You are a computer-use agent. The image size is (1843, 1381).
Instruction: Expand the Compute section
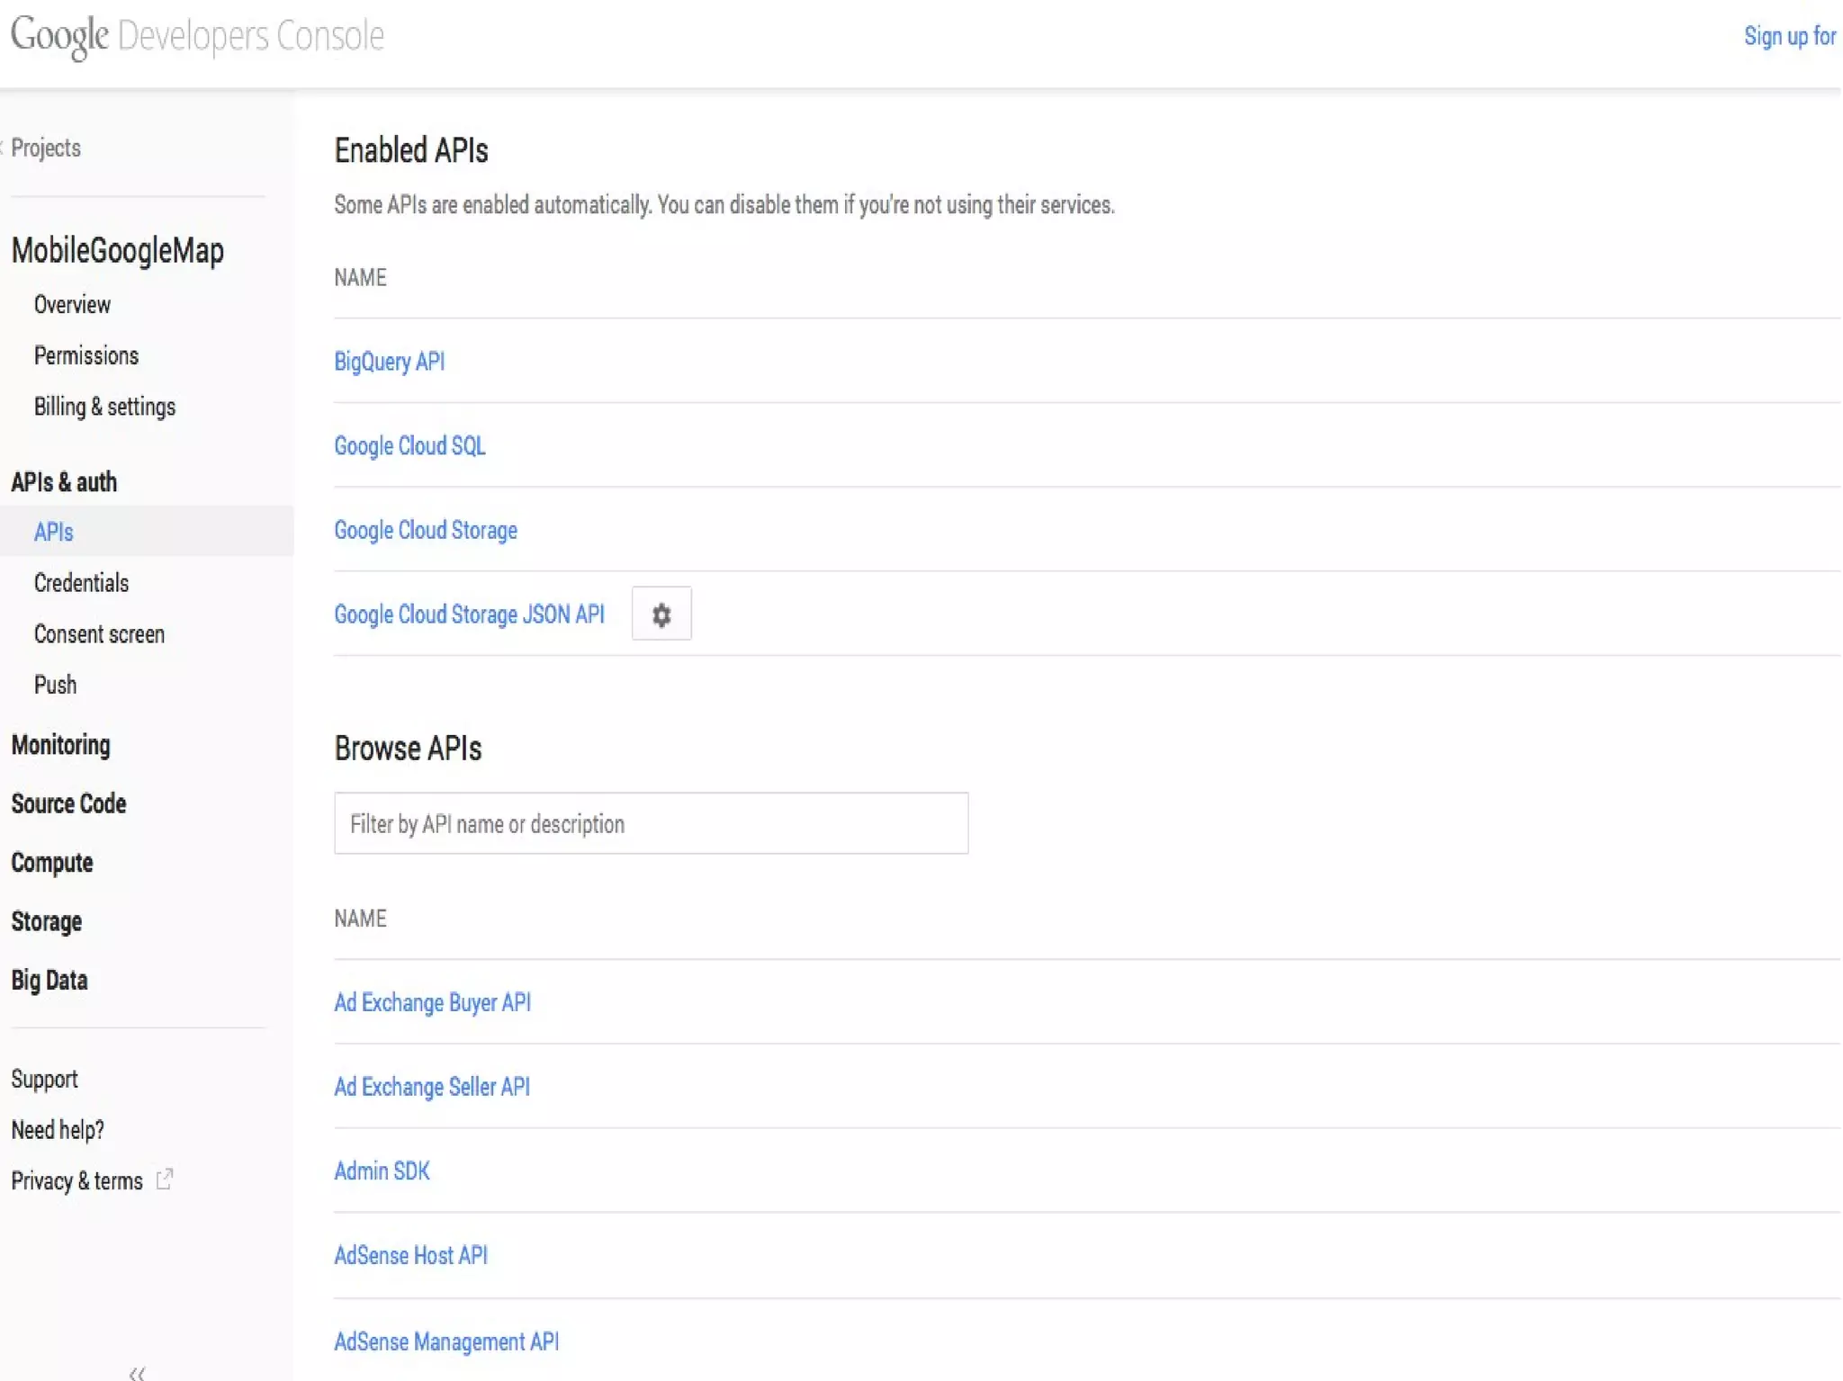51,863
